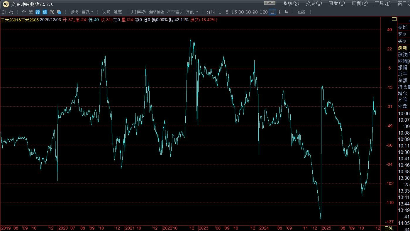The width and height of the screenshot is (410, 231).
Task: Click the 画线 drawing button
Action: coord(301,12)
